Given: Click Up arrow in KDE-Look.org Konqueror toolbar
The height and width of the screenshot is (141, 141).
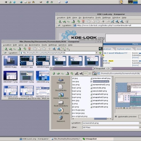Looking at the screenshot, I should click(x=60, y=22).
